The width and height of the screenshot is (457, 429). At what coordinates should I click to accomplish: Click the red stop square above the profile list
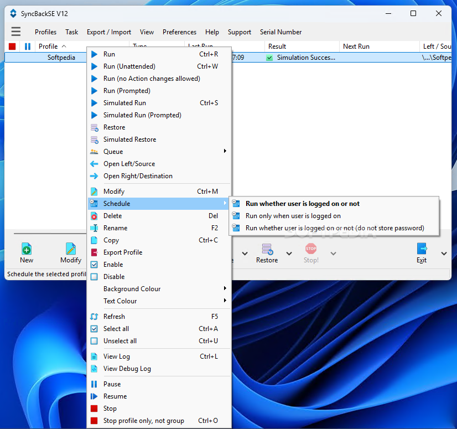click(x=12, y=46)
